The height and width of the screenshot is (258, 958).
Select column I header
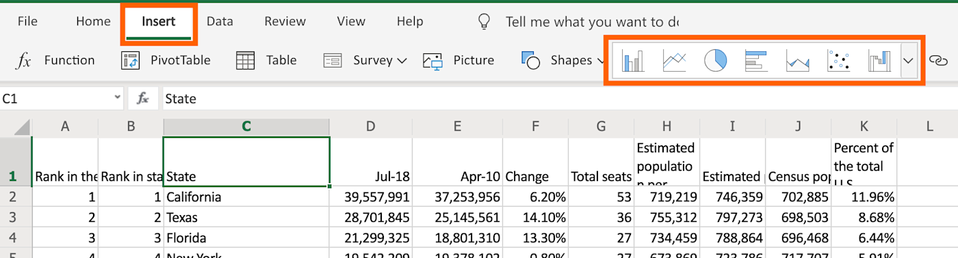pos(732,126)
